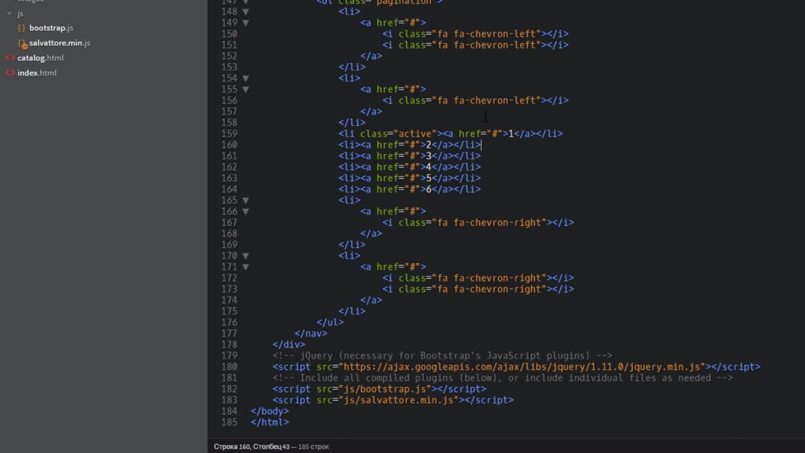This screenshot has width=805, height=453.
Task: Click line number 180 in the gutter
Action: tap(229, 367)
